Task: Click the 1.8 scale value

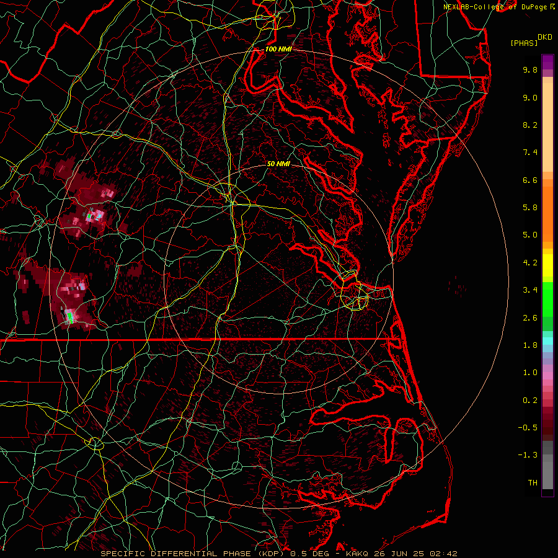Action: 530,345
